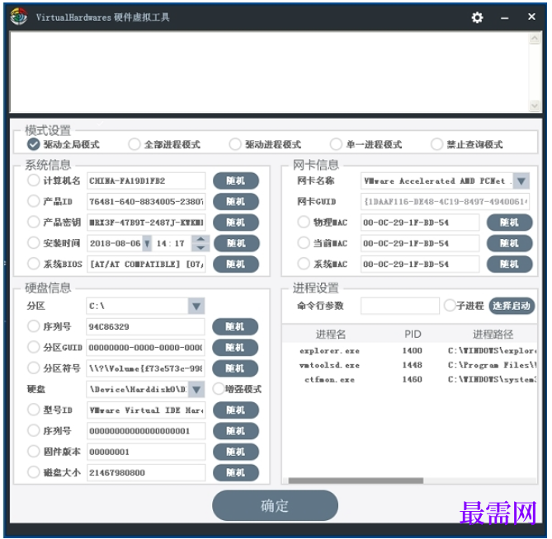This screenshot has width=552, height=539.
Task: Click the 选择启动 button
Action: [x=512, y=306]
